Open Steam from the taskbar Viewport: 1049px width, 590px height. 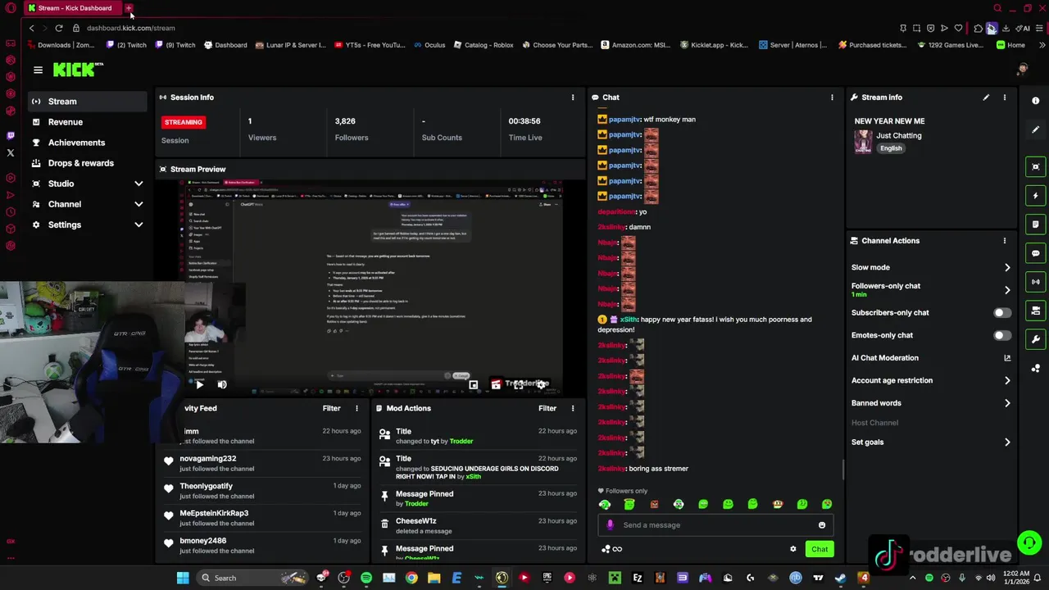(x=840, y=578)
